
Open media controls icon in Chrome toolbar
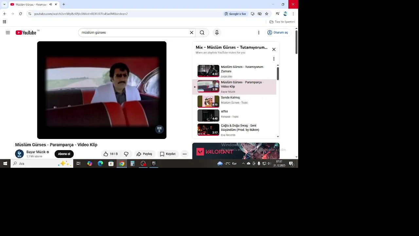[278, 14]
